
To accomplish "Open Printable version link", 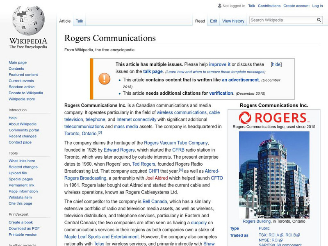I will [23, 235].
